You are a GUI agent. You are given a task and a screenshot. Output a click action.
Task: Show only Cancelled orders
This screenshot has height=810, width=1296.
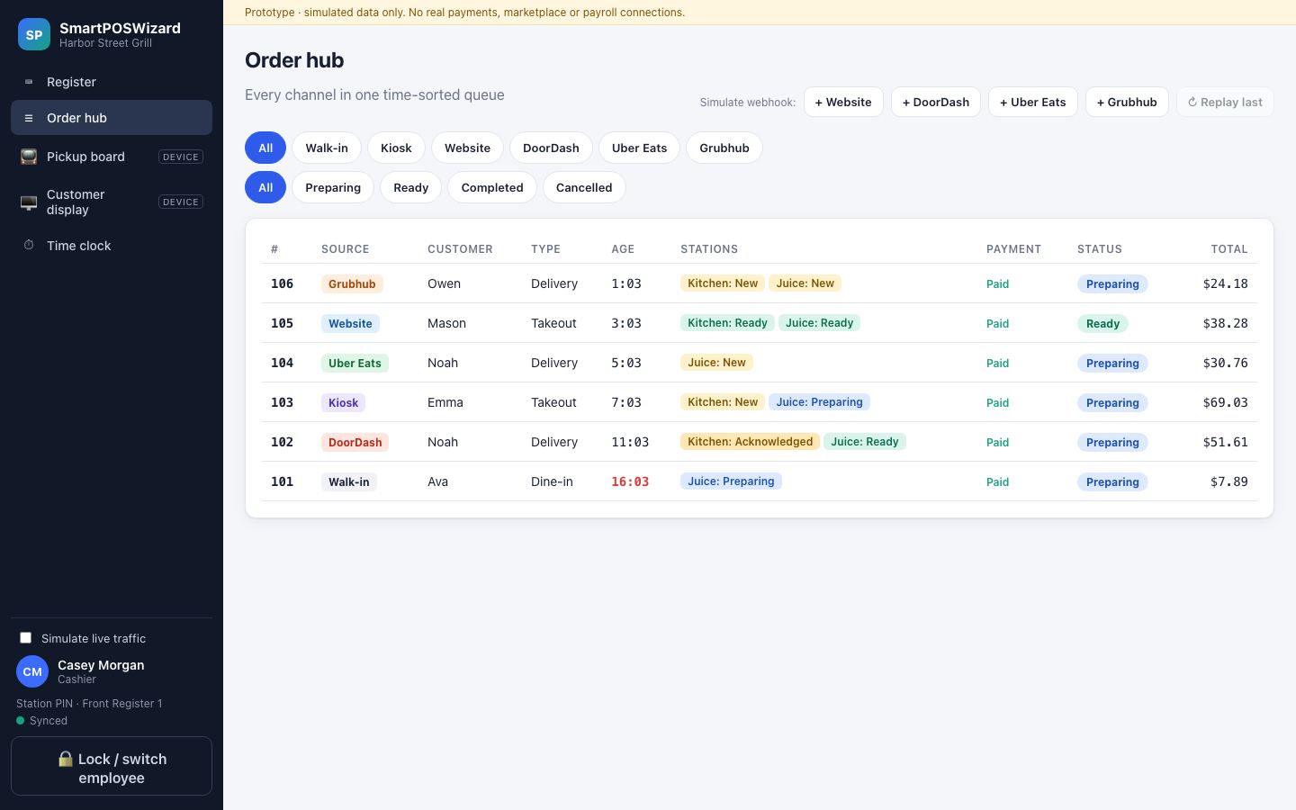(584, 187)
